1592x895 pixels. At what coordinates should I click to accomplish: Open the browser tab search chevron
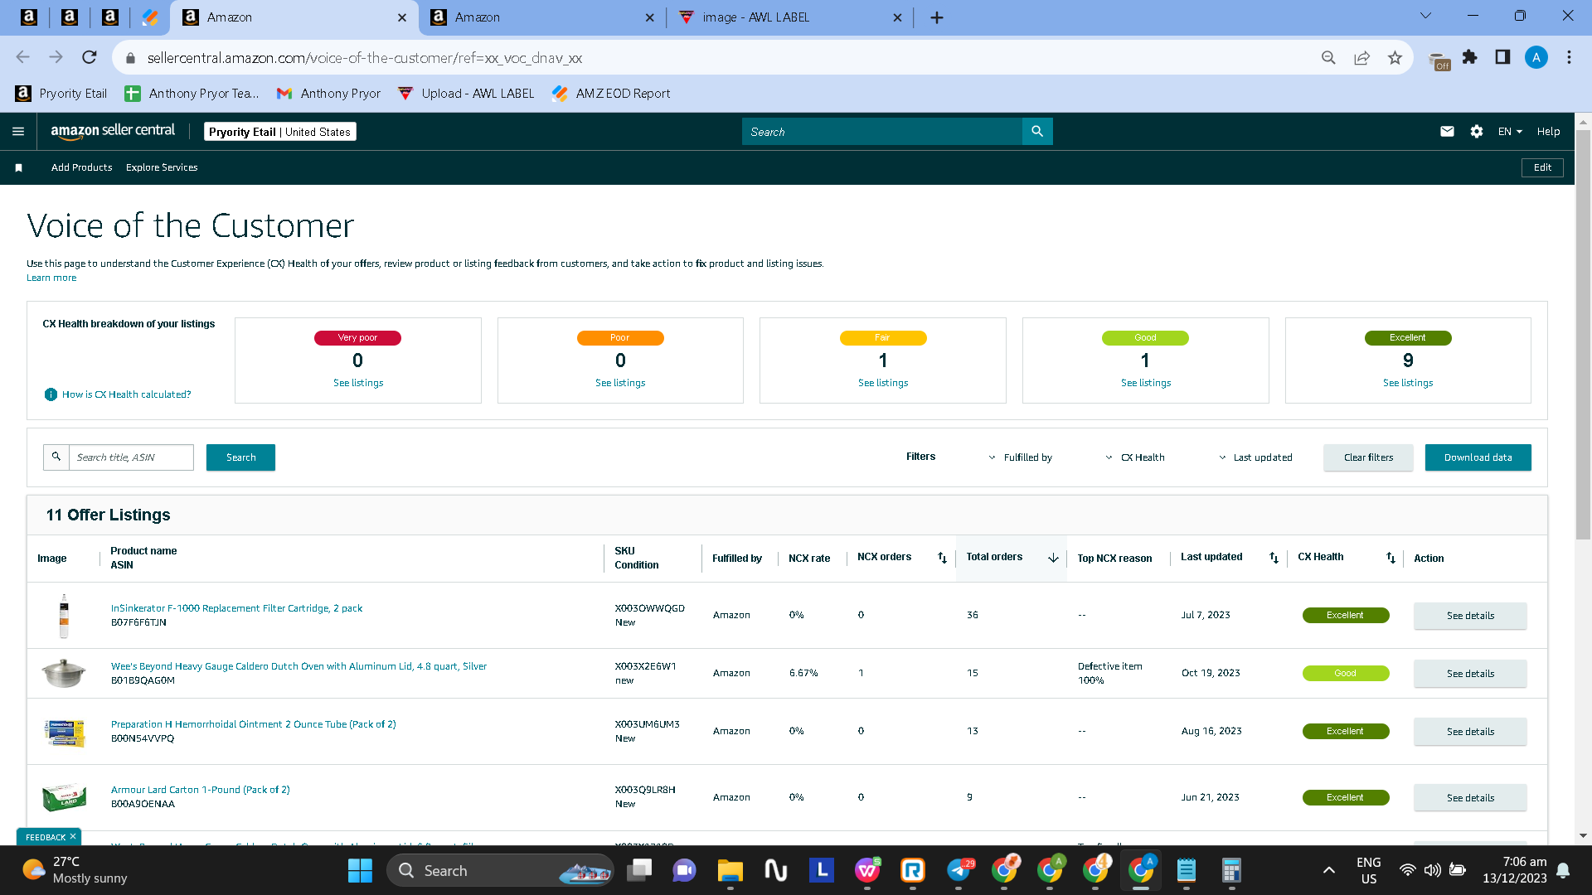(1426, 16)
